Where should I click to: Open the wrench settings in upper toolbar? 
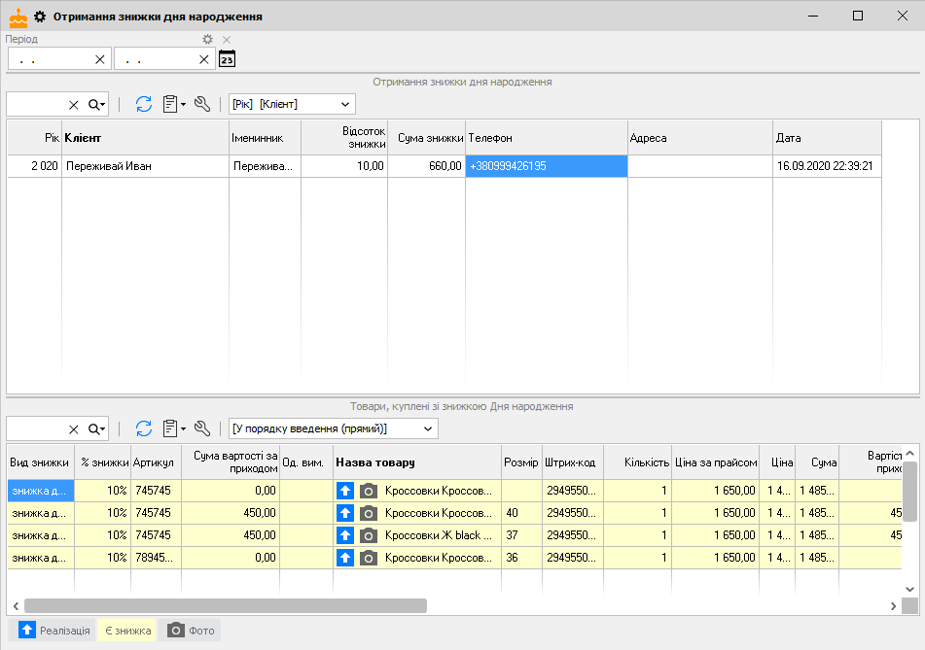pyautogui.click(x=202, y=104)
